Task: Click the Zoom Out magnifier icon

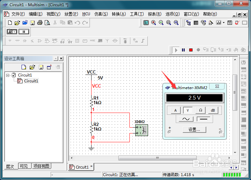Action: (161, 23)
